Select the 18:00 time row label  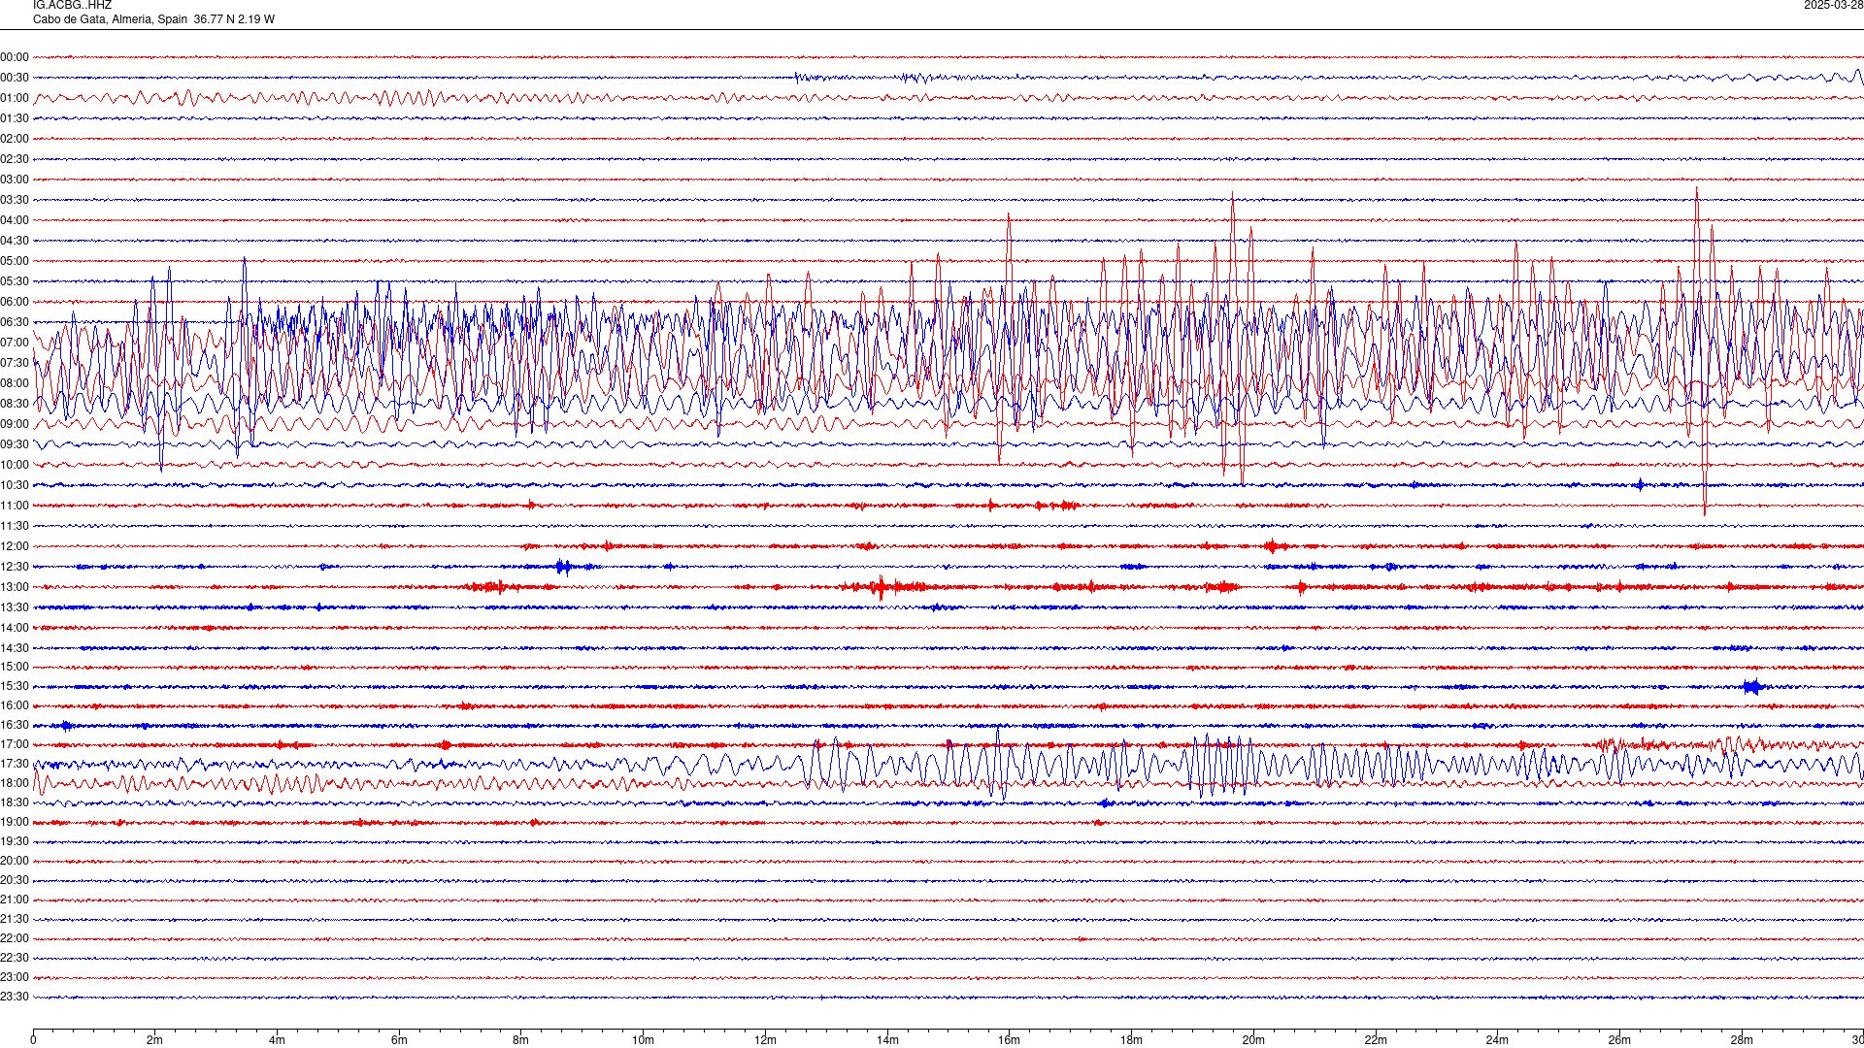[15, 783]
